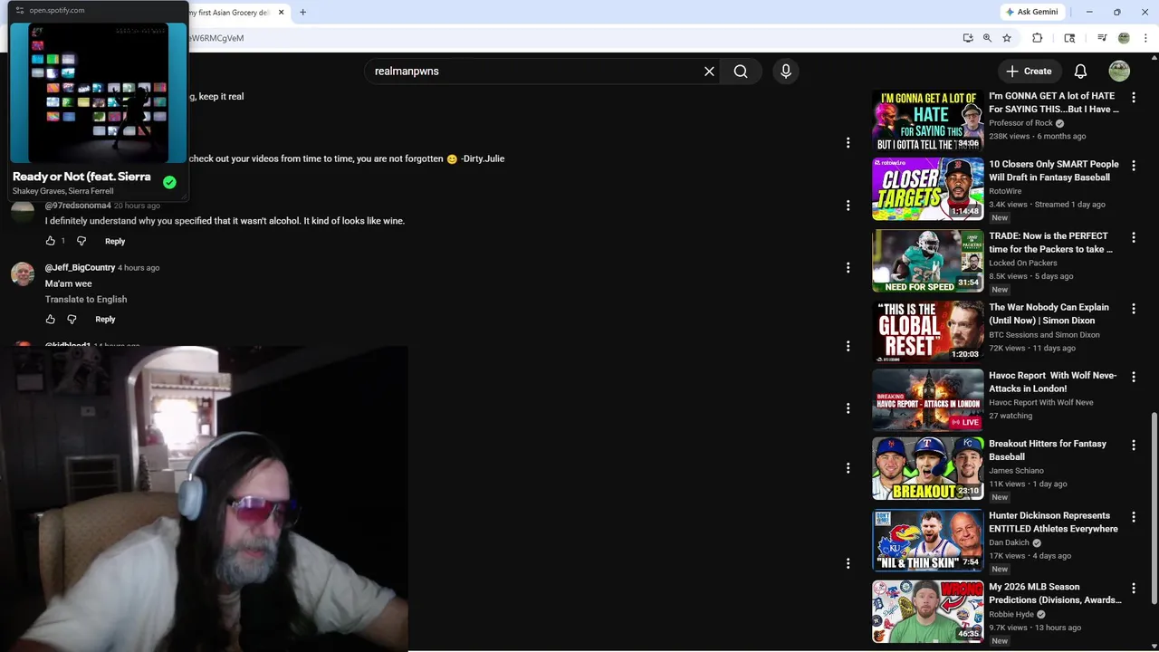
Task: Click the Dan Dakich channel name
Action: (1009, 542)
